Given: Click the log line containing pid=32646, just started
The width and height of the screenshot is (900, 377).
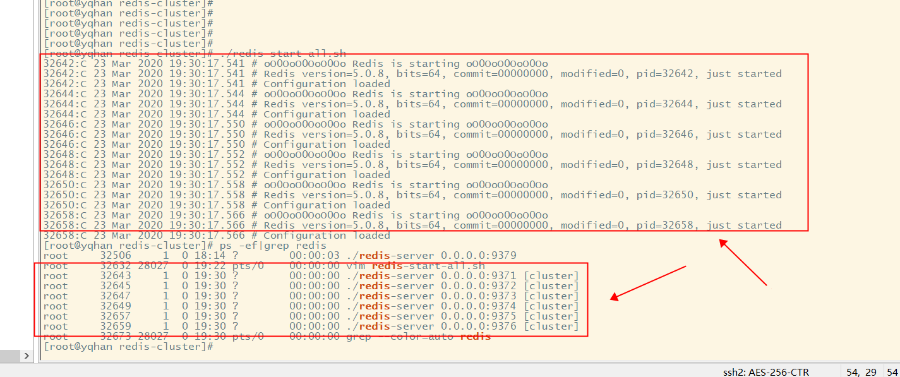Looking at the screenshot, I should [412, 135].
